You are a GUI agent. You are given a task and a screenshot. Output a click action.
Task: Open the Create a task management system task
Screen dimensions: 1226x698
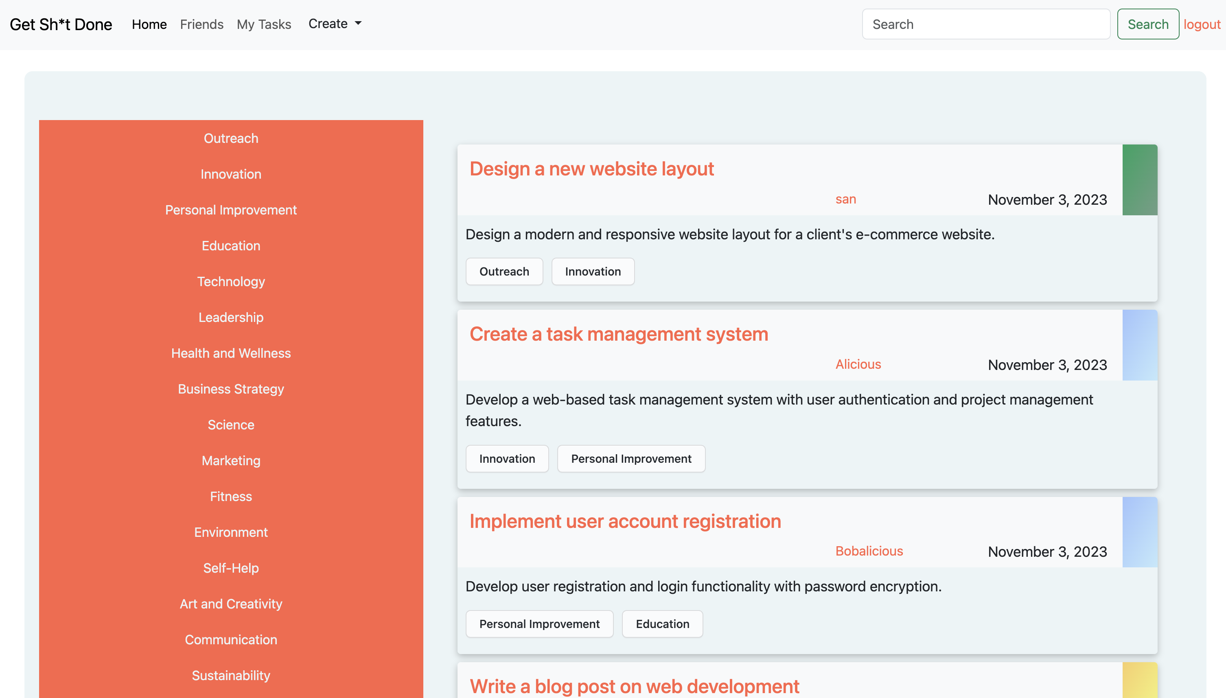[x=618, y=334]
